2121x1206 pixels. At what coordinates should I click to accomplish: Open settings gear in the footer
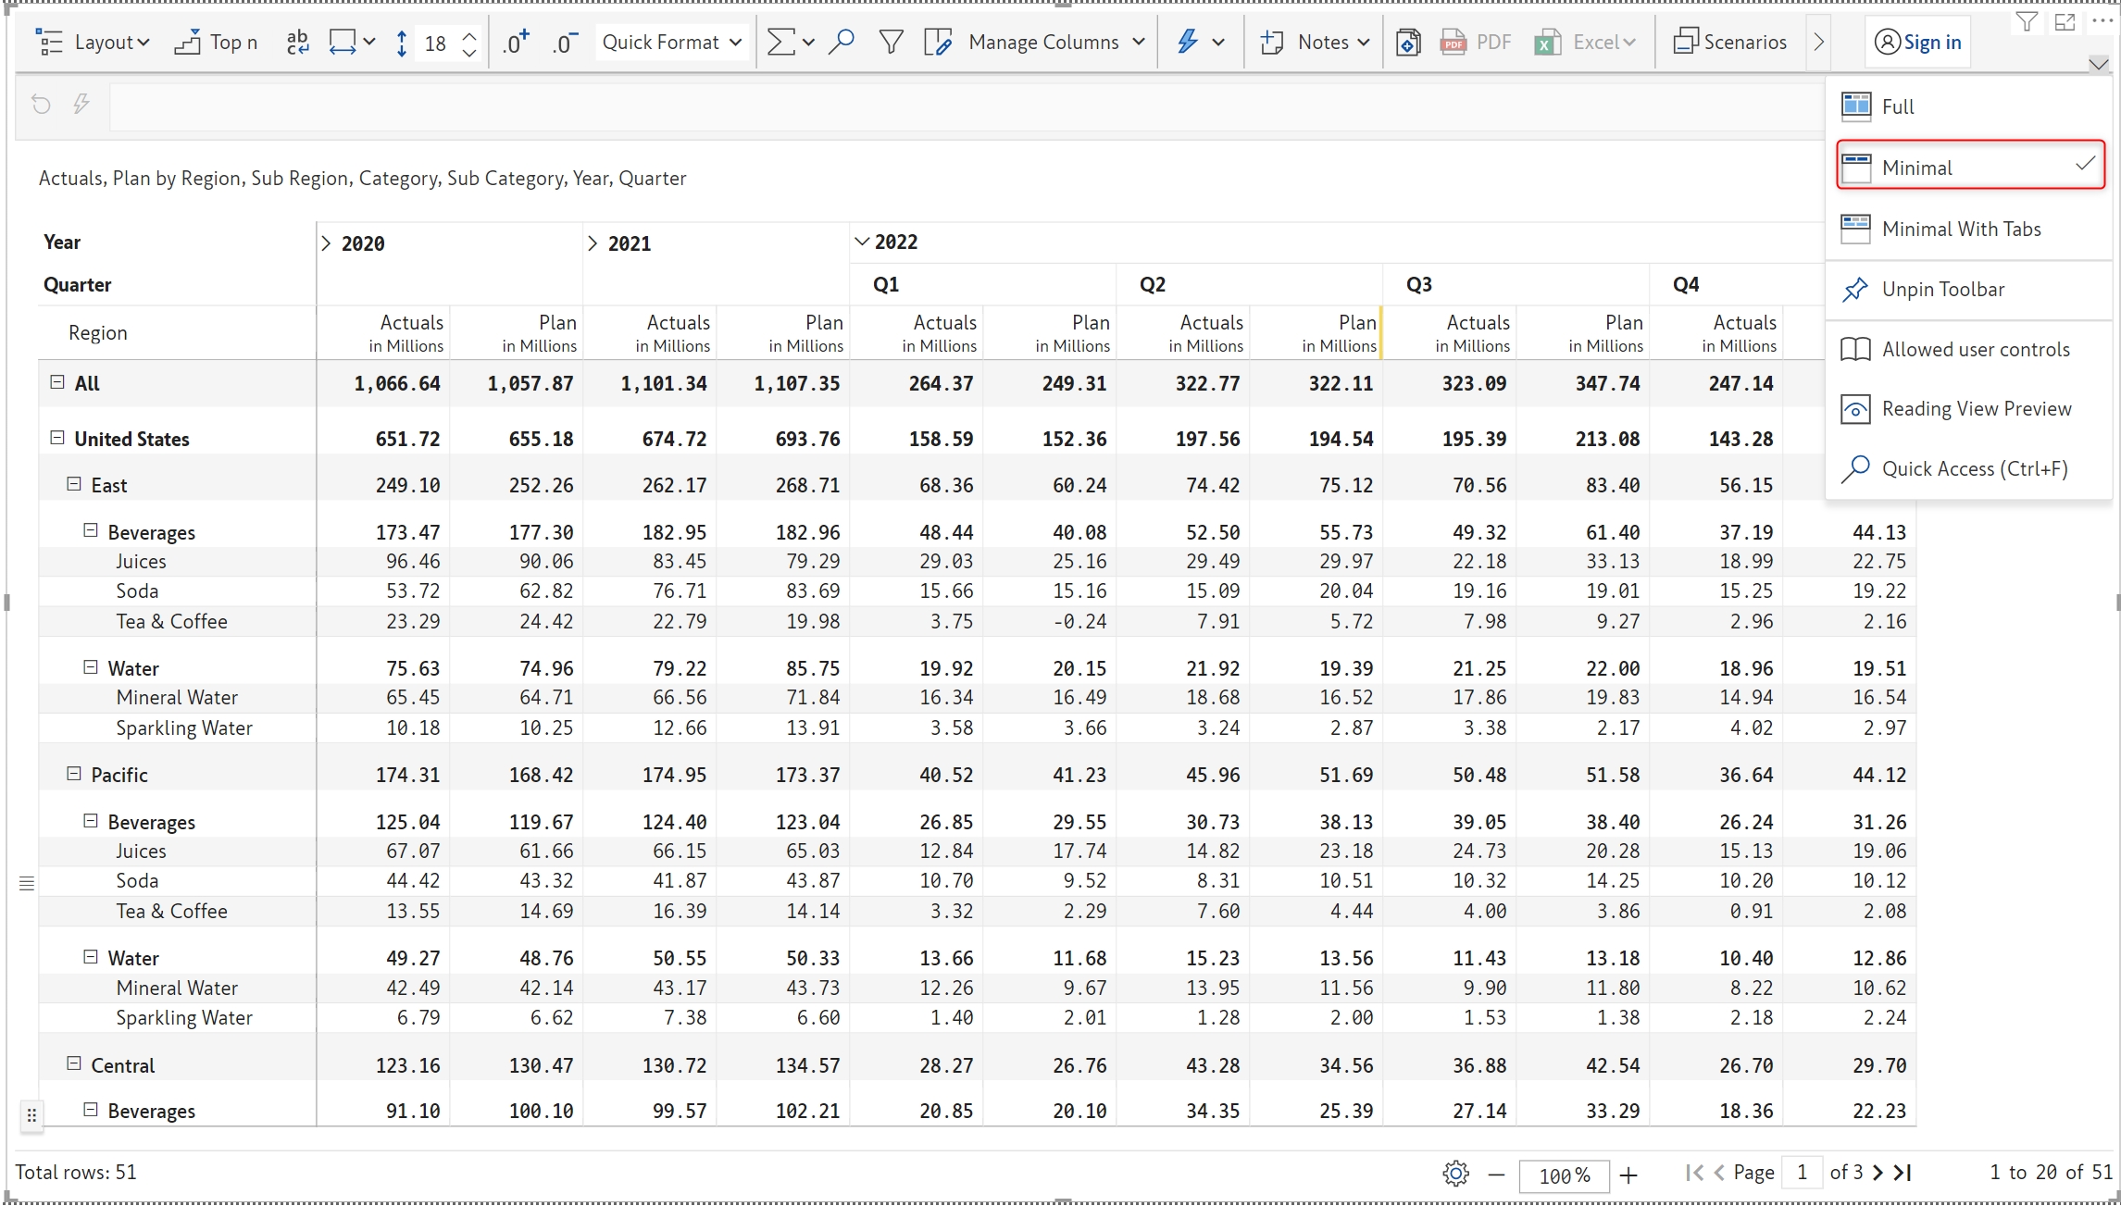pyautogui.click(x=1455, y=1174)
